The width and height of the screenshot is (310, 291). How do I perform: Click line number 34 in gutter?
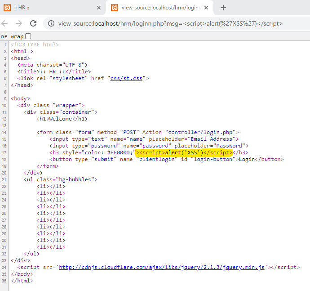coord(4,268)
